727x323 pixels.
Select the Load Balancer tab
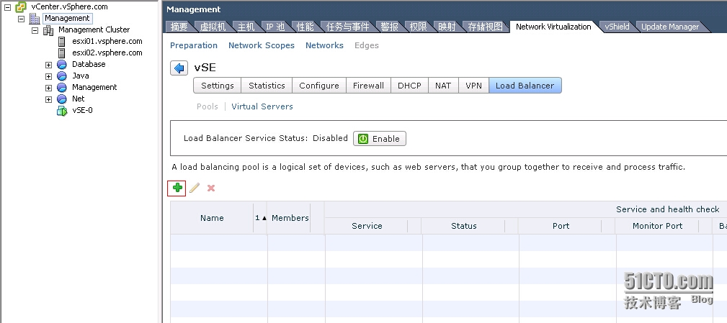click(525, 86)
